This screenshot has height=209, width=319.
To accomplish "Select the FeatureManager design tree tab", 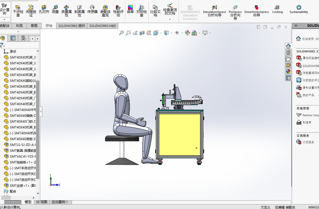I will pyautogui.click(x=3, y=38).
